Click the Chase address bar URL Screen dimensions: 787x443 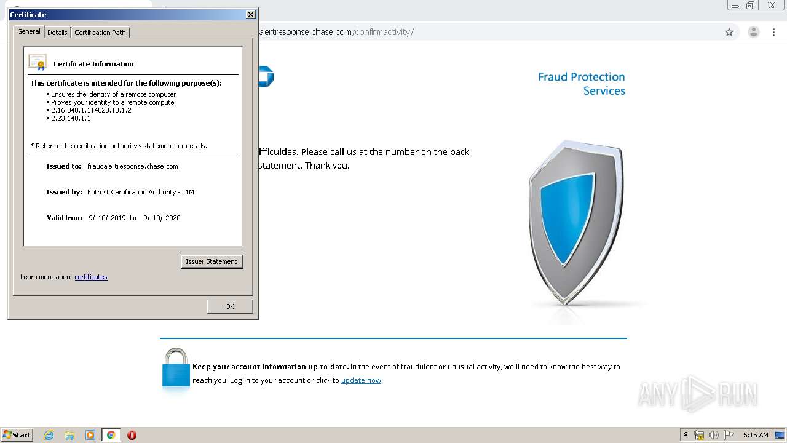336,32
